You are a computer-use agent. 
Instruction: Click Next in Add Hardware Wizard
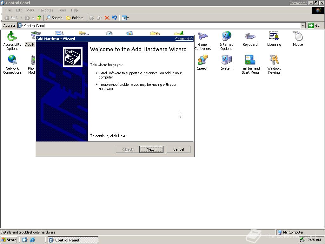tap(151, 149)
